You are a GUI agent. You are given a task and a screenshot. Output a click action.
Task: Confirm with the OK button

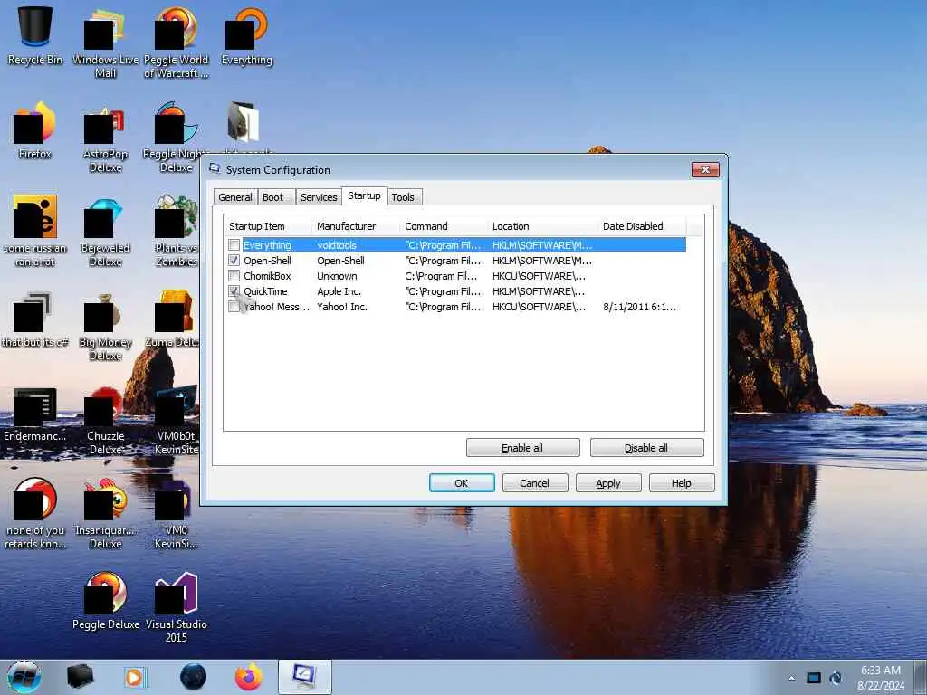[x=462, y=483]
